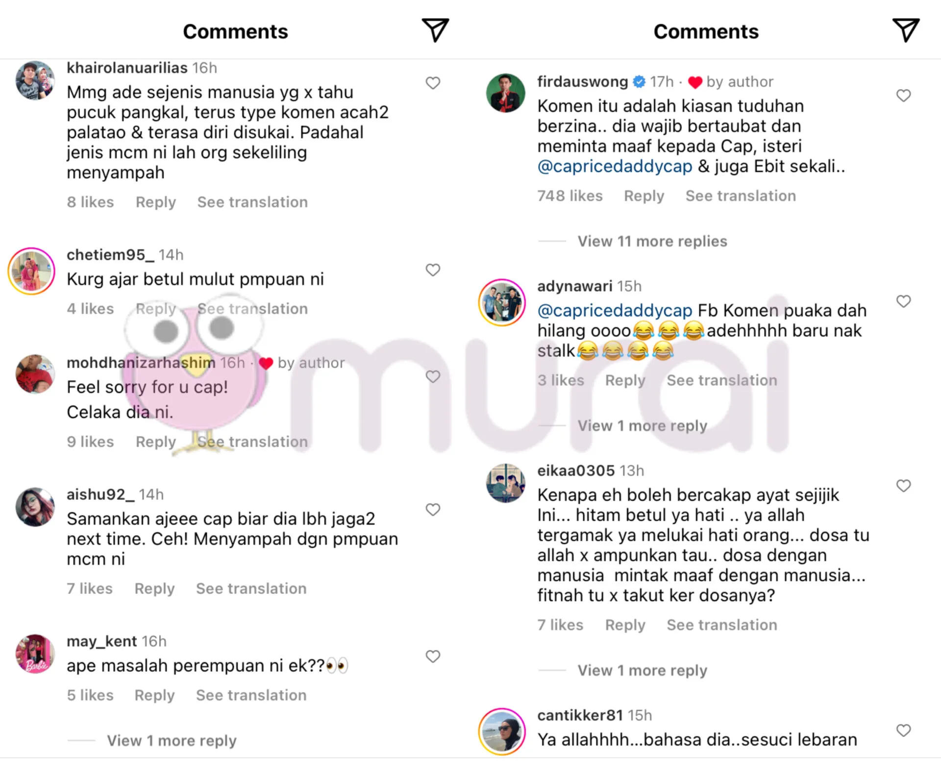Expand View 1 more reply under adynawari

tap(642, 425)
